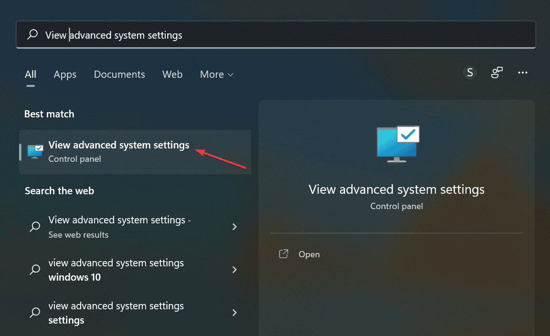Open the three-dots options menu

point(523,73)
